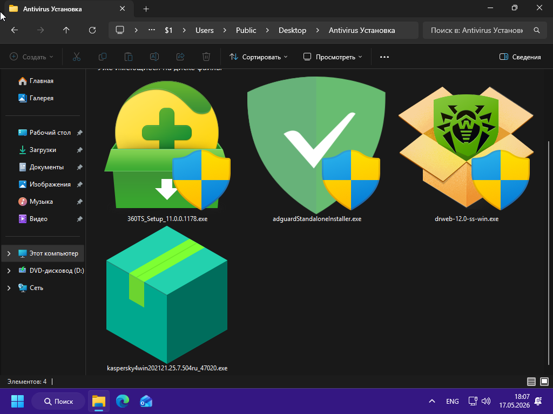
Task: Open Microsoft Edge from the taskbar
Action: (123, 401)
